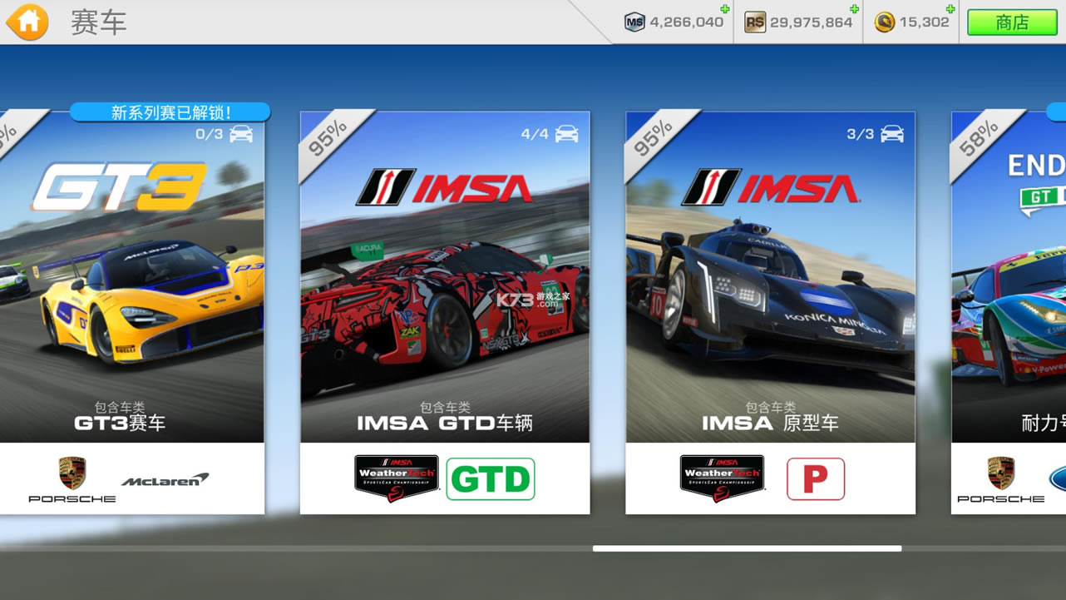Click the R$ currency display
The image size is (1066, 600).
(798, 21)
